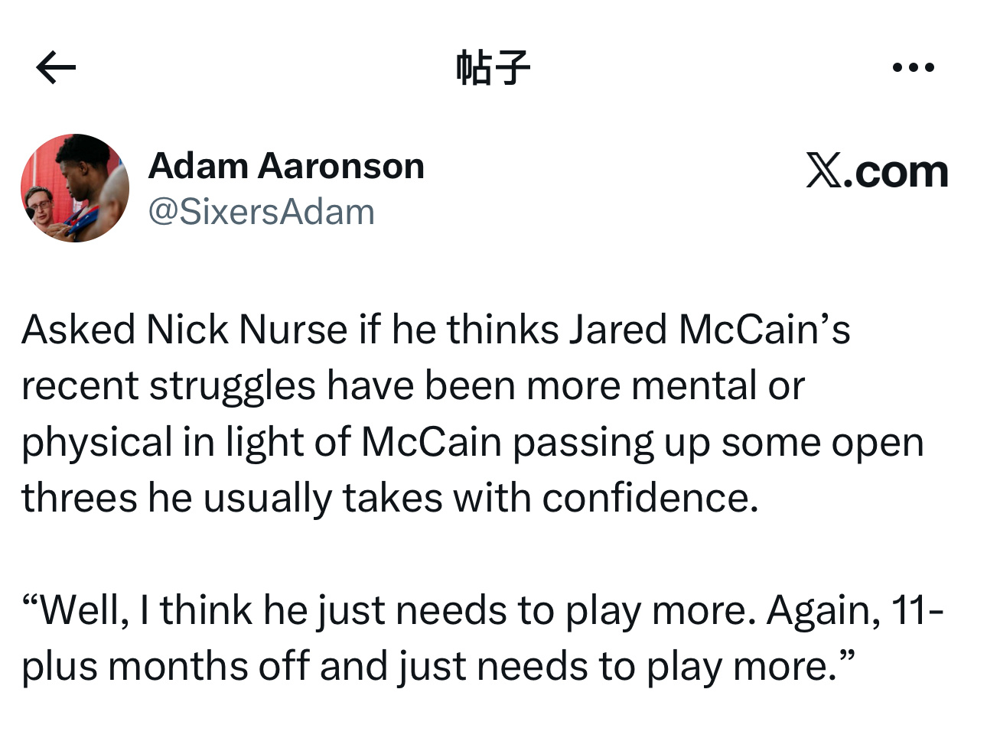The width and height of the screenshot is (987, 741).
Task: Click the line mentioning 11-plus months off
Action: [x=440, y=664]
